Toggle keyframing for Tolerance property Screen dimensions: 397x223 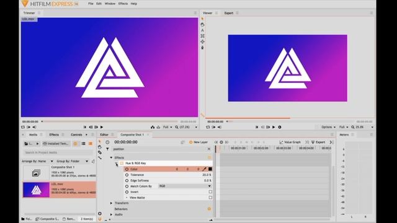[127, 175]
